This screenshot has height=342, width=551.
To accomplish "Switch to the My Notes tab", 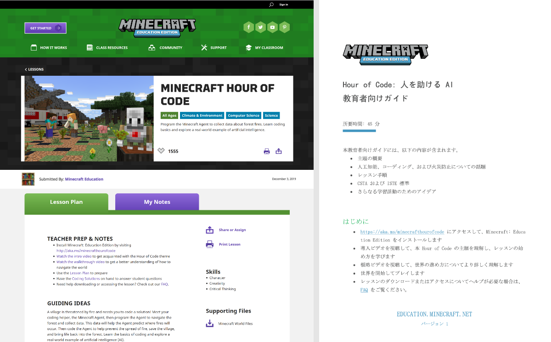I will [157, 202].
